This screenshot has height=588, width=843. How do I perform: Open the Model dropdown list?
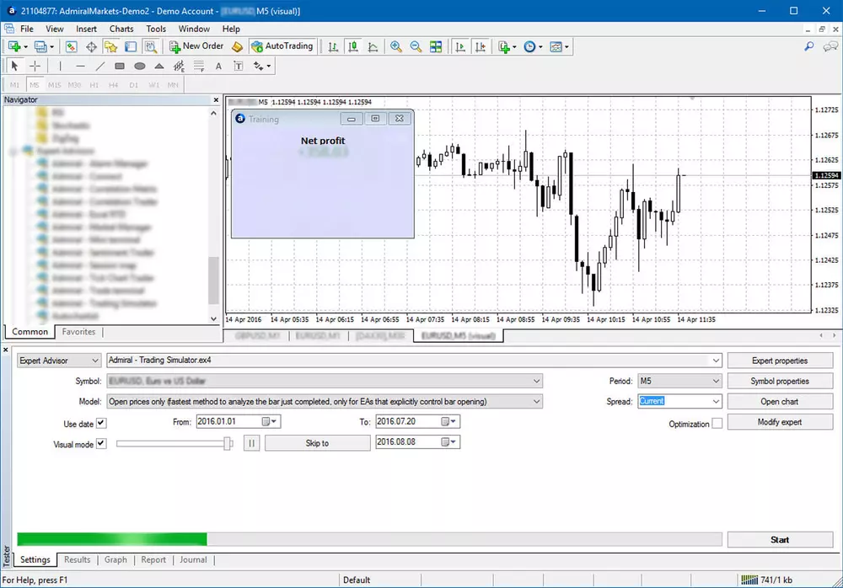point(534,401)
